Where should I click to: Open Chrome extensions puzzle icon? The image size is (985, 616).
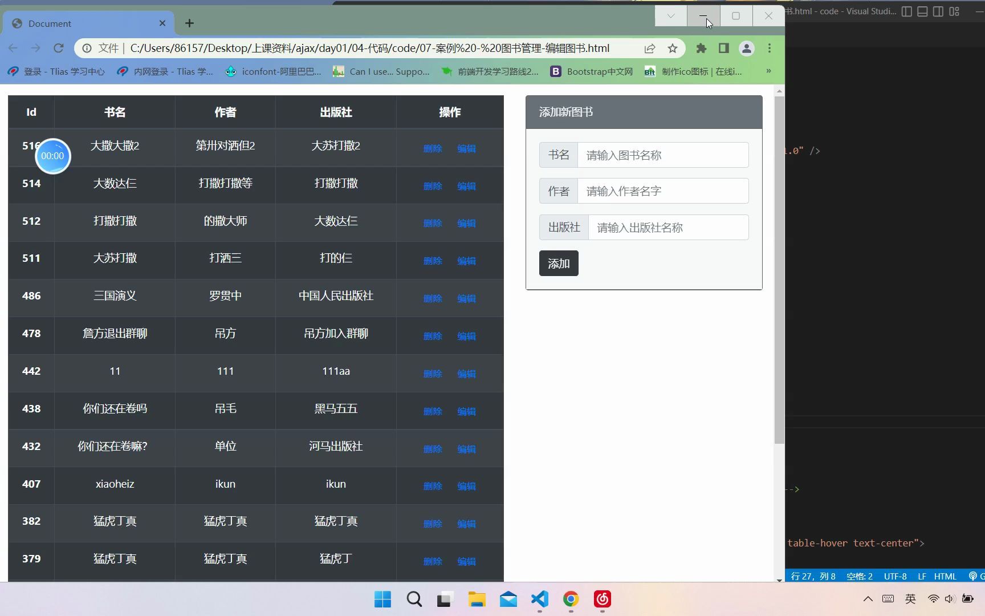click(x=701, y=48)
